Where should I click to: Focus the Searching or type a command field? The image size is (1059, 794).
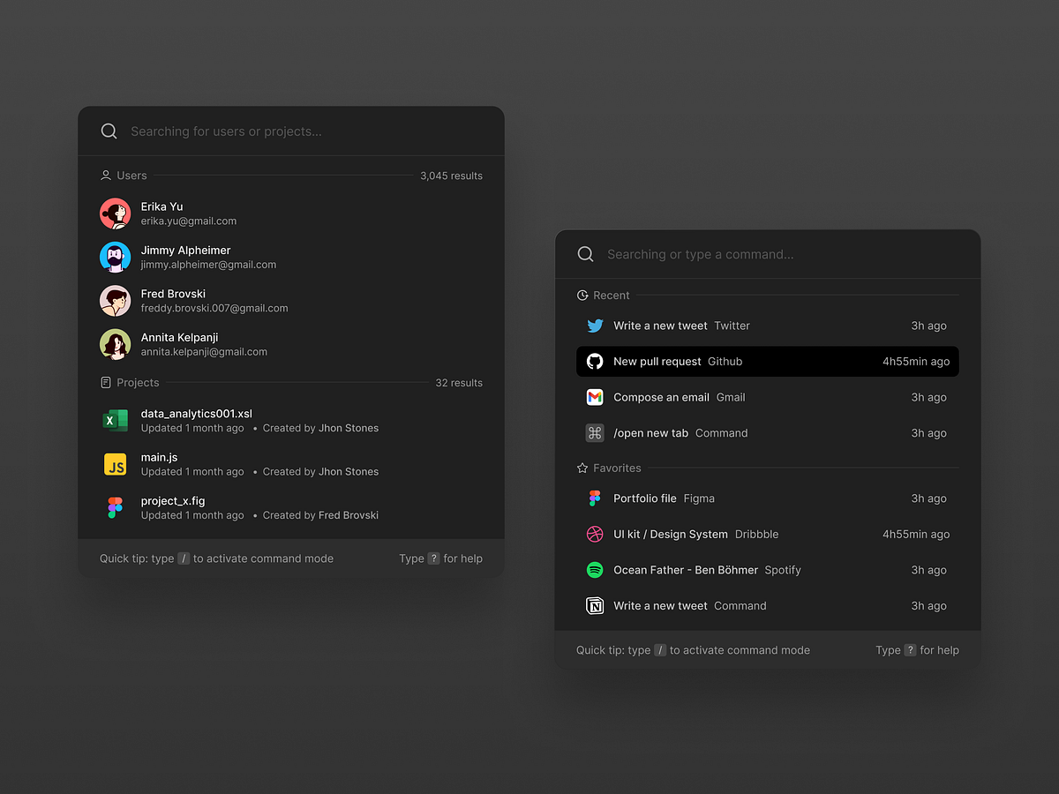pos(777,254)
